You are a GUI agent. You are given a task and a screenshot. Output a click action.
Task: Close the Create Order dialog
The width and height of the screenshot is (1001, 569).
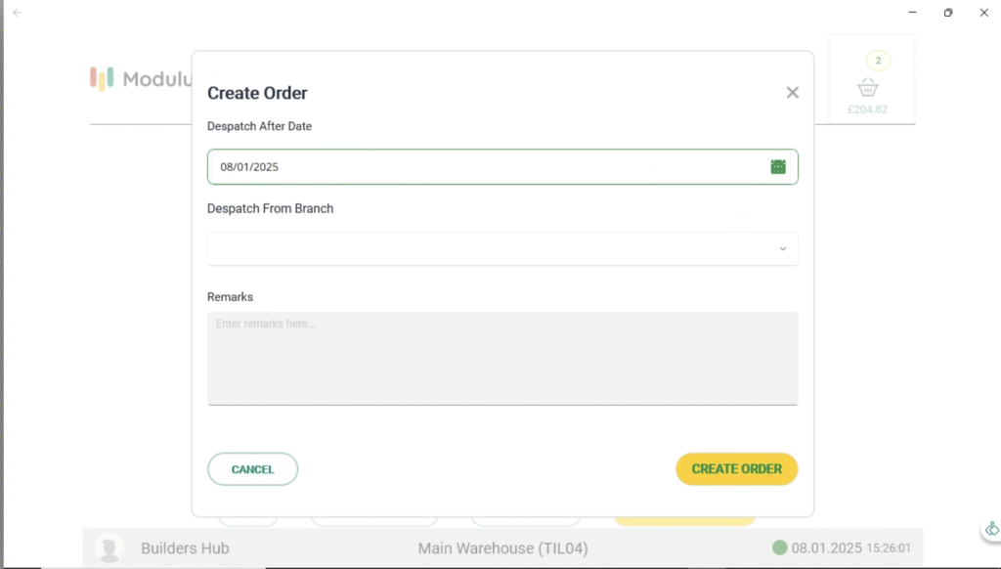(x=792, y=93)
